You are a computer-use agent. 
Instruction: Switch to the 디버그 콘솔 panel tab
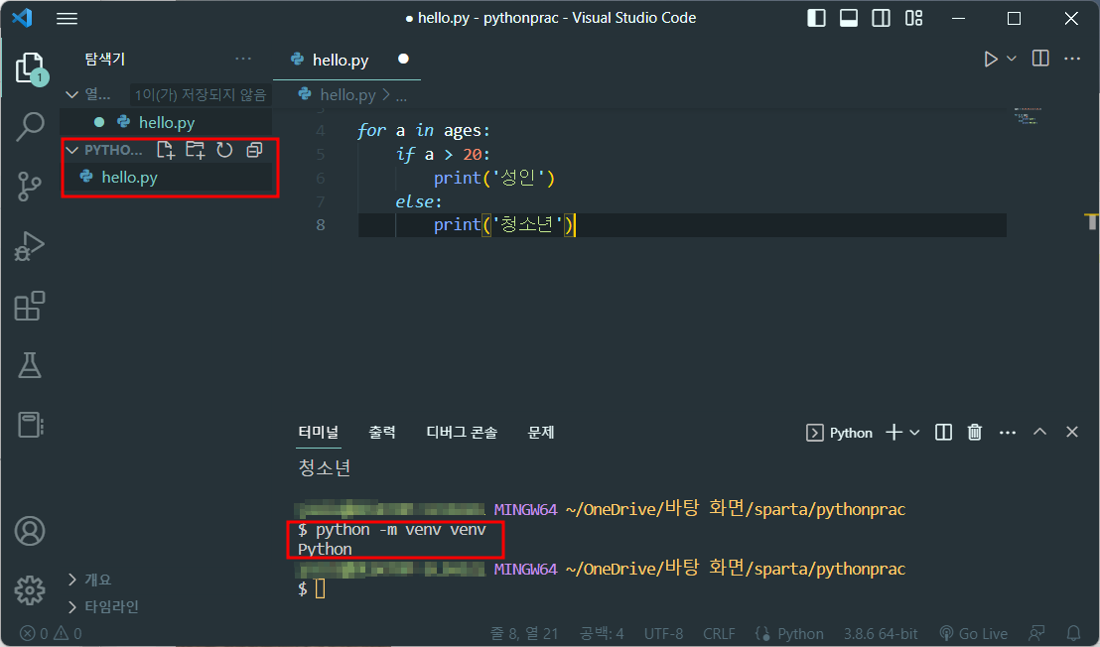click(x=462, y=433)
